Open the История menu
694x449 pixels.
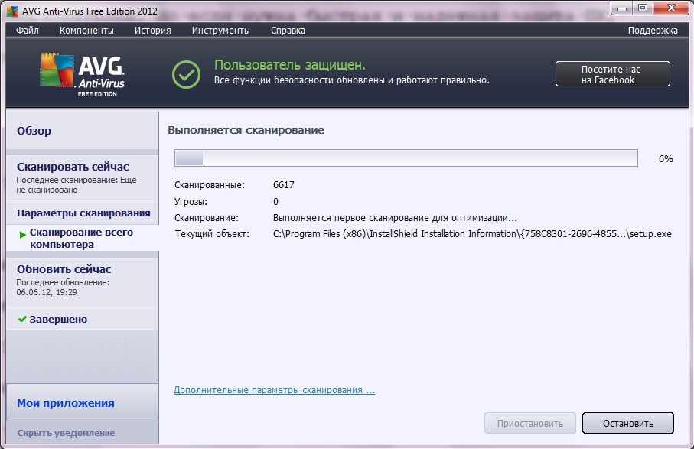[x=152, y=31]
